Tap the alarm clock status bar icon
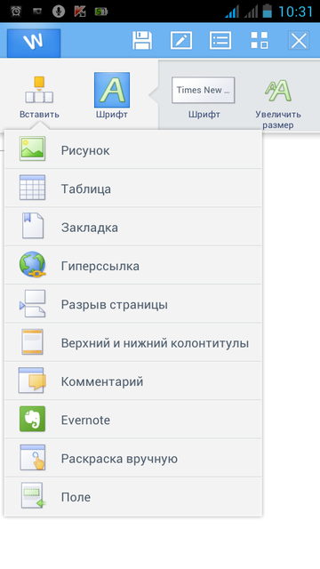The image size is (320, 569). coord(16,12)
